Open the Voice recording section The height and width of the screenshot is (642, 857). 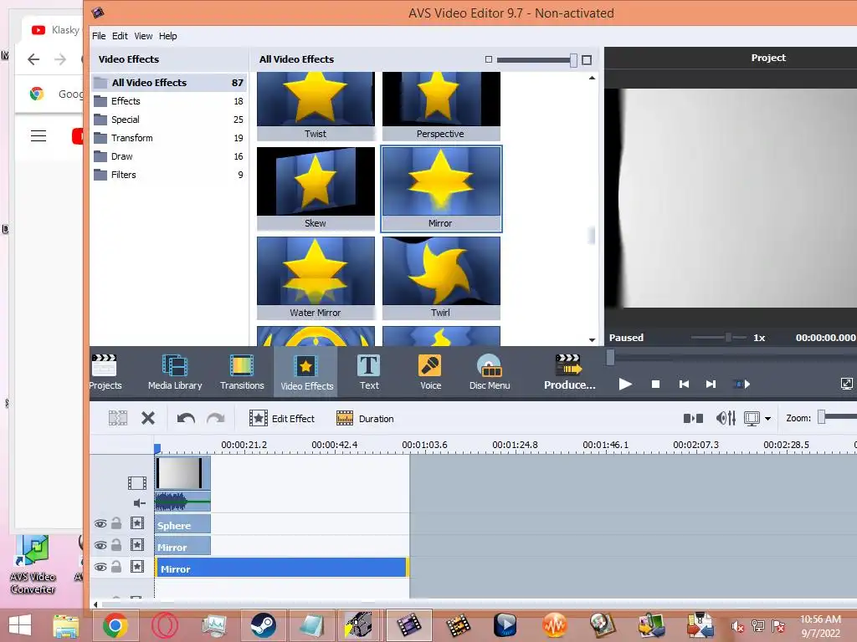click(430, 372)
